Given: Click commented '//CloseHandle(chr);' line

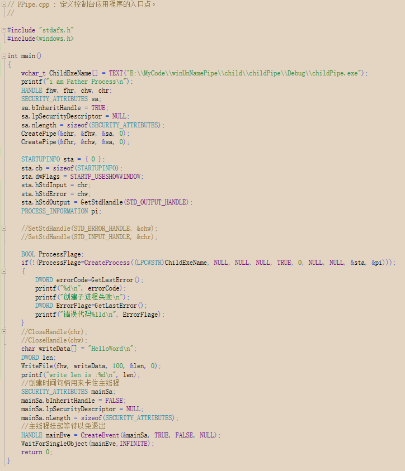Looking at the screenshot, I should [54, 332].
